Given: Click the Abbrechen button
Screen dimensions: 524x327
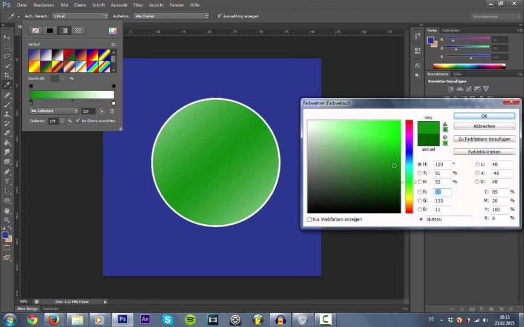Looking at the screenshot, I should [484, 126].
